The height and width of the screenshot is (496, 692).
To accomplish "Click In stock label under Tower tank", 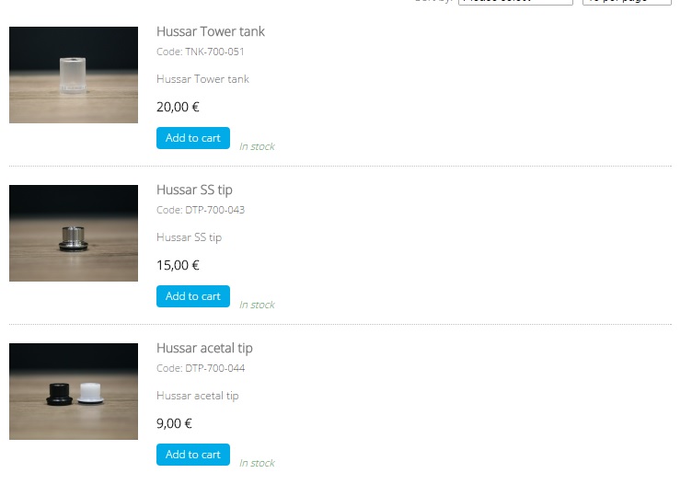I will tap(257, 146).
